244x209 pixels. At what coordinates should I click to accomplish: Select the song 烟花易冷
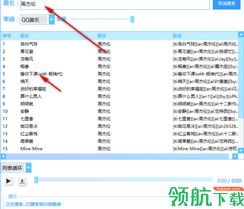coord(29,126)
